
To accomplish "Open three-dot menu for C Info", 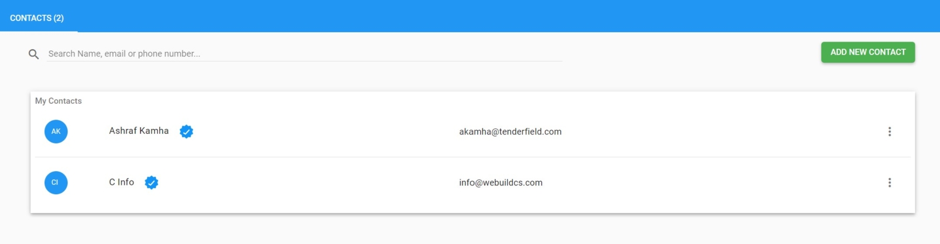I will [889, 182].
